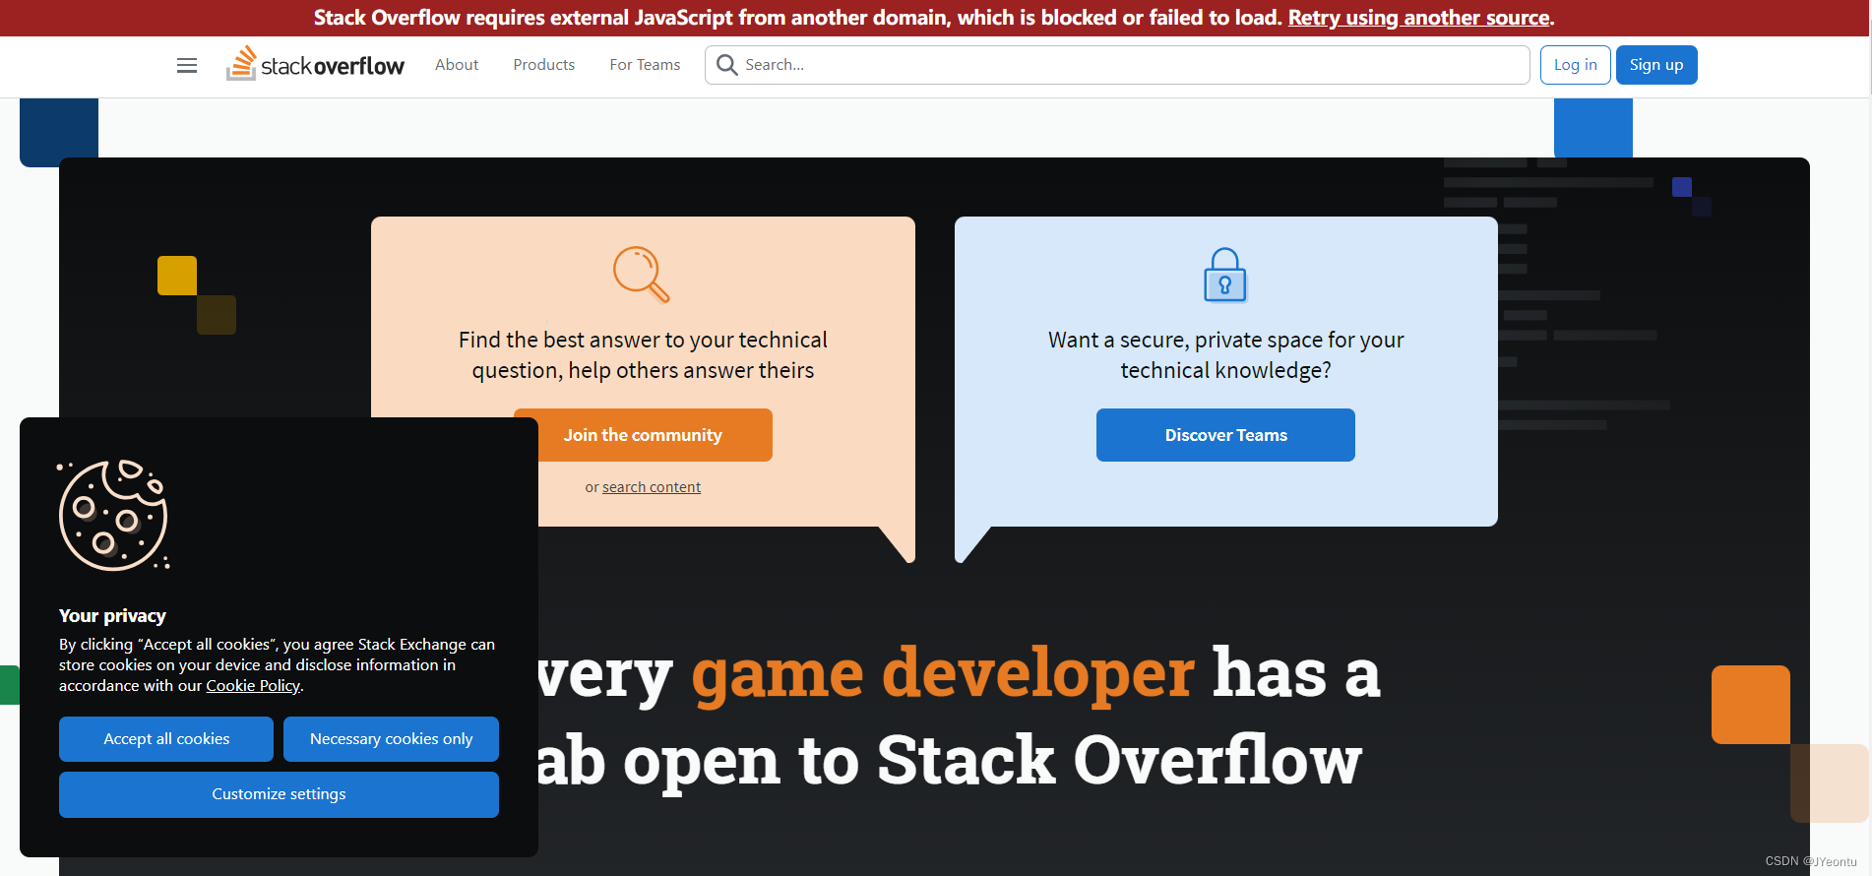This screenshot has height=876, width=1872.
Task: Open the About menu item
Action: pyautogui.click(x=457, y=65)
